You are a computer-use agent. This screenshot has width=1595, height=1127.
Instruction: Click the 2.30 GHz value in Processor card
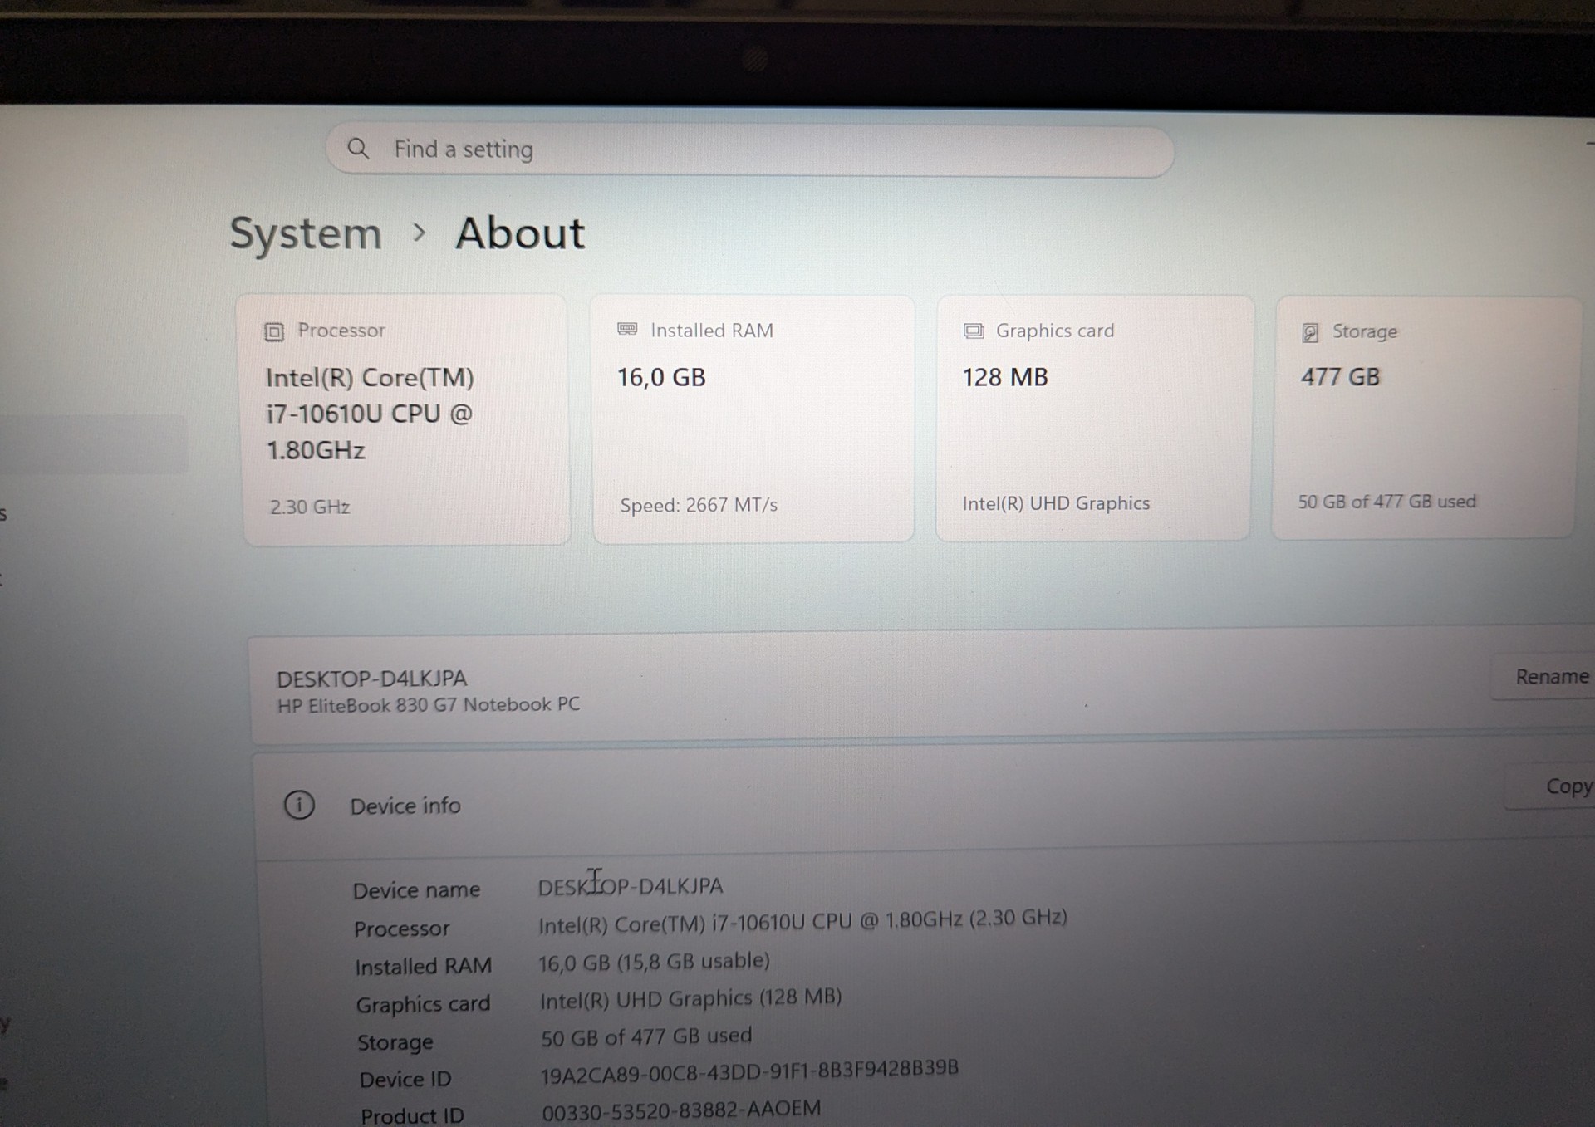pos(310,507)
